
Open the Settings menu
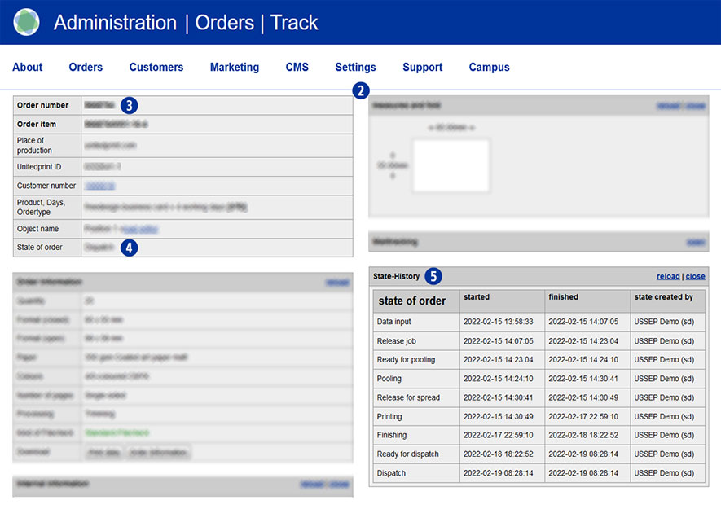pos(355,68)
